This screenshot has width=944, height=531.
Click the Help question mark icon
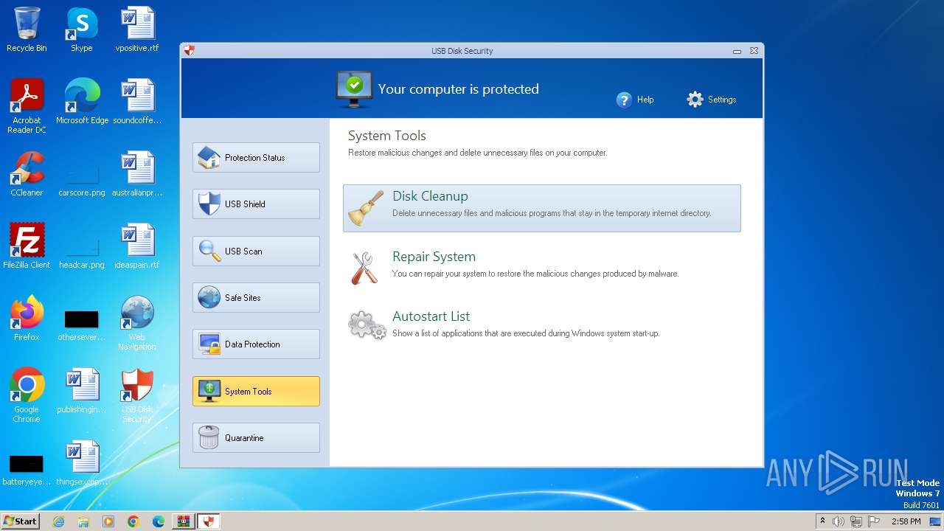coord(624,100)
